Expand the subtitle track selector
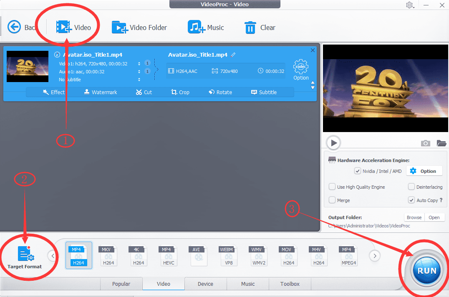The width and height of the screenshot is (449, 297). pyautogui.click(x=139, y=80)
